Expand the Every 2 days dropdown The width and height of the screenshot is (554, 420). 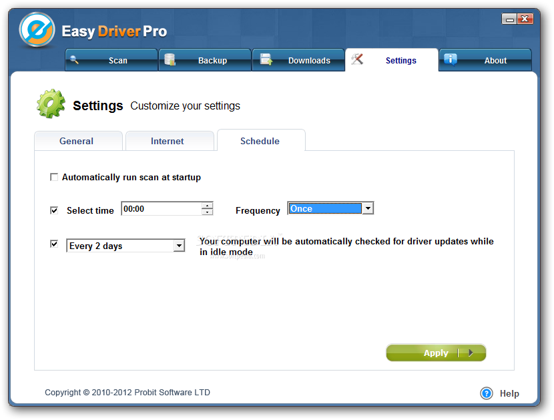point(179,245)
